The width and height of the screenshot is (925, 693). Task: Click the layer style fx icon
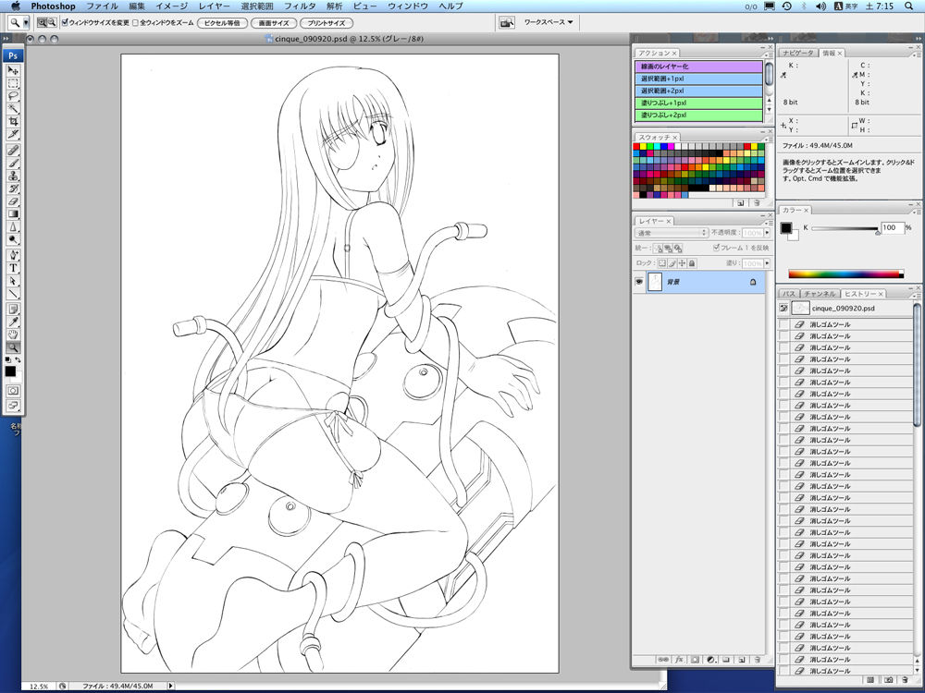679,660
